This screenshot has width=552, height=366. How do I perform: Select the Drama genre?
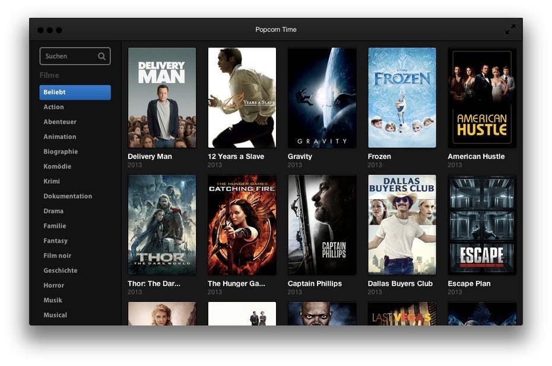(x=53, y=211)
